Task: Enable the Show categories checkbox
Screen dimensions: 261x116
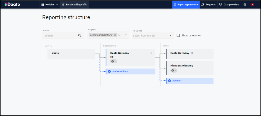Action: (178, 35)
